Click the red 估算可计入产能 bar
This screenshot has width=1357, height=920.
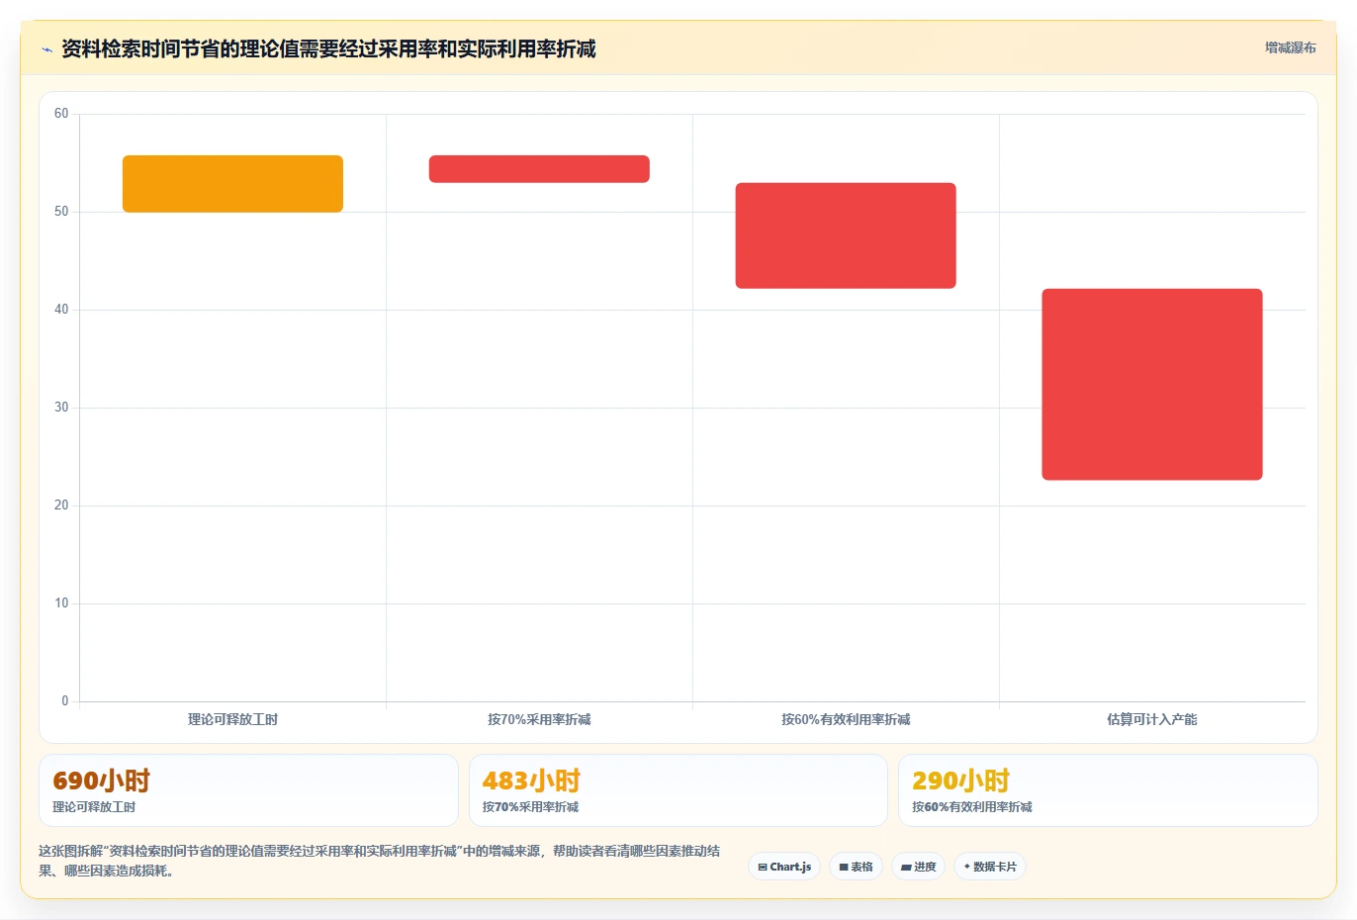pos(1152,385)
